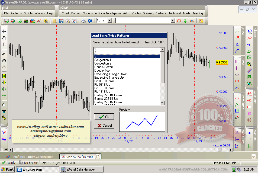The width and height of the screenshot is (258, 173).
Task: Open the 15 min timeframe dropdown
Action: pos(109,20)
